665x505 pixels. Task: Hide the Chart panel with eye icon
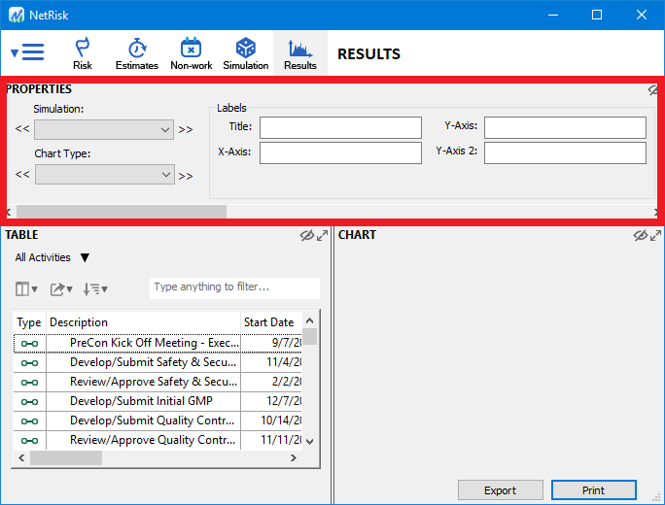(640, 235)
